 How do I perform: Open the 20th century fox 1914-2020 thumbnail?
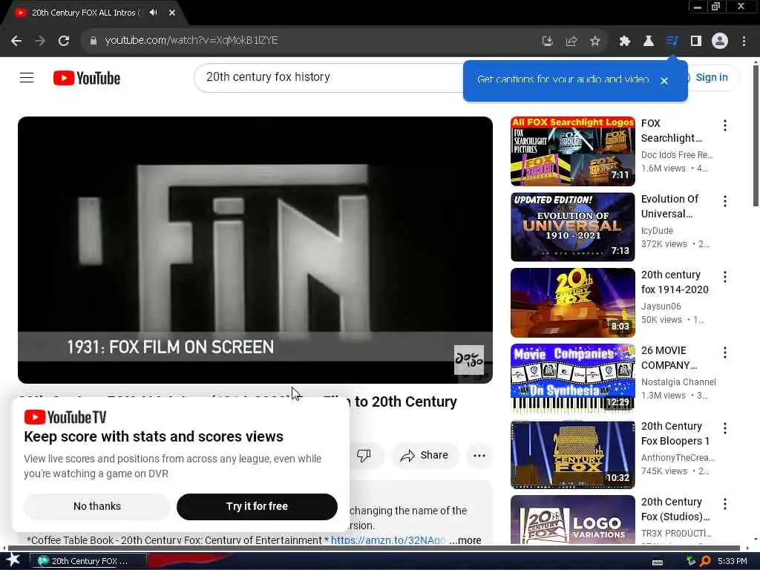click(x=572, y=303)
